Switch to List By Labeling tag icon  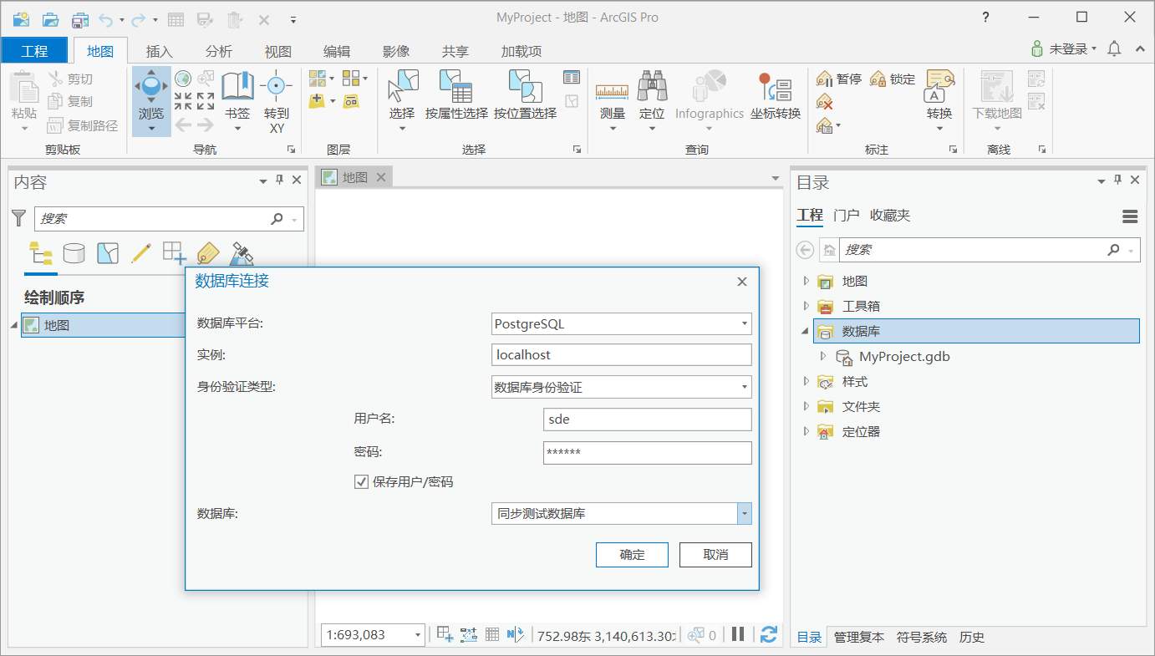[207, 253]
